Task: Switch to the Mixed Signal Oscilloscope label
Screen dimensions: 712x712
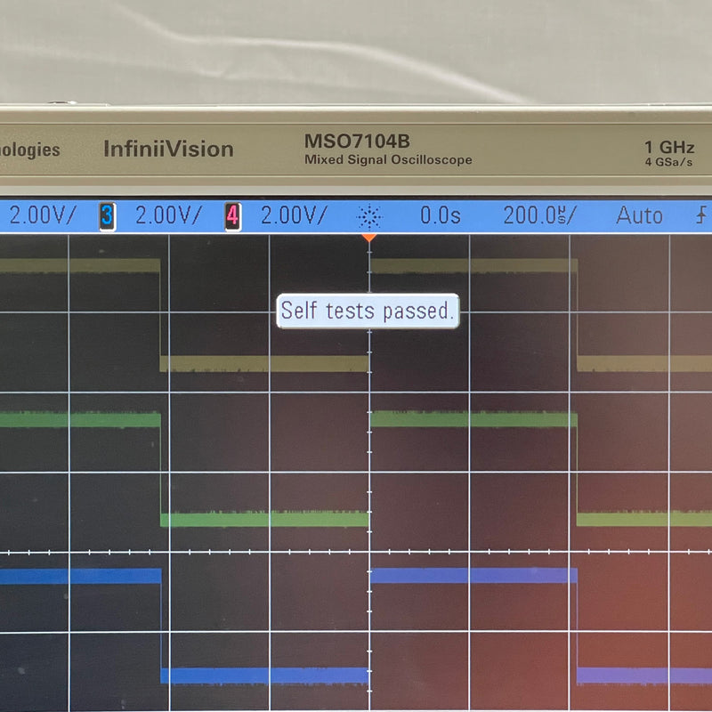Action: tap(389, 160)
